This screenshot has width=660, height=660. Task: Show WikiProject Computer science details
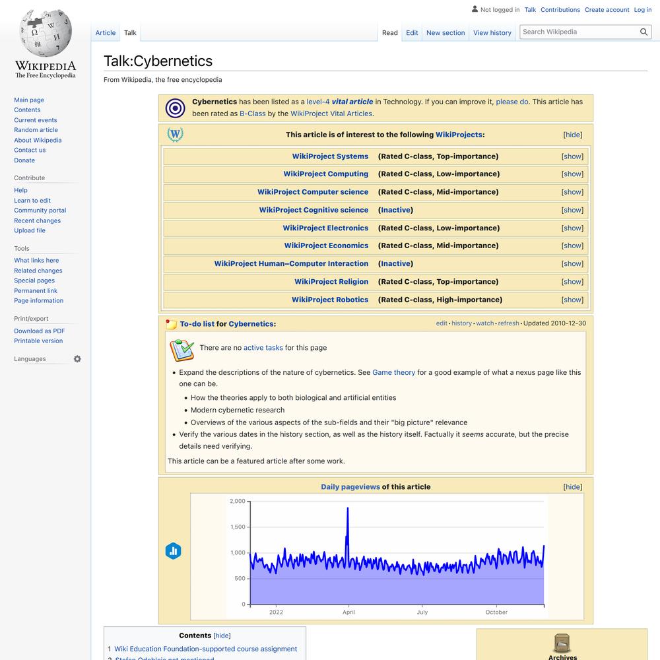pos(572,192)
